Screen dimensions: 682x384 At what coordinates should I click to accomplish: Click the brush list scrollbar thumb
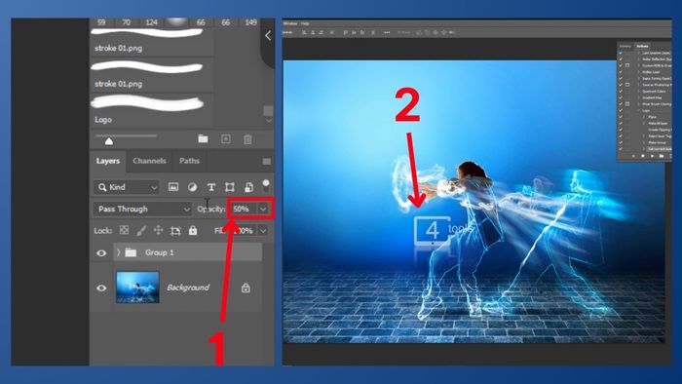pos(268,111)
